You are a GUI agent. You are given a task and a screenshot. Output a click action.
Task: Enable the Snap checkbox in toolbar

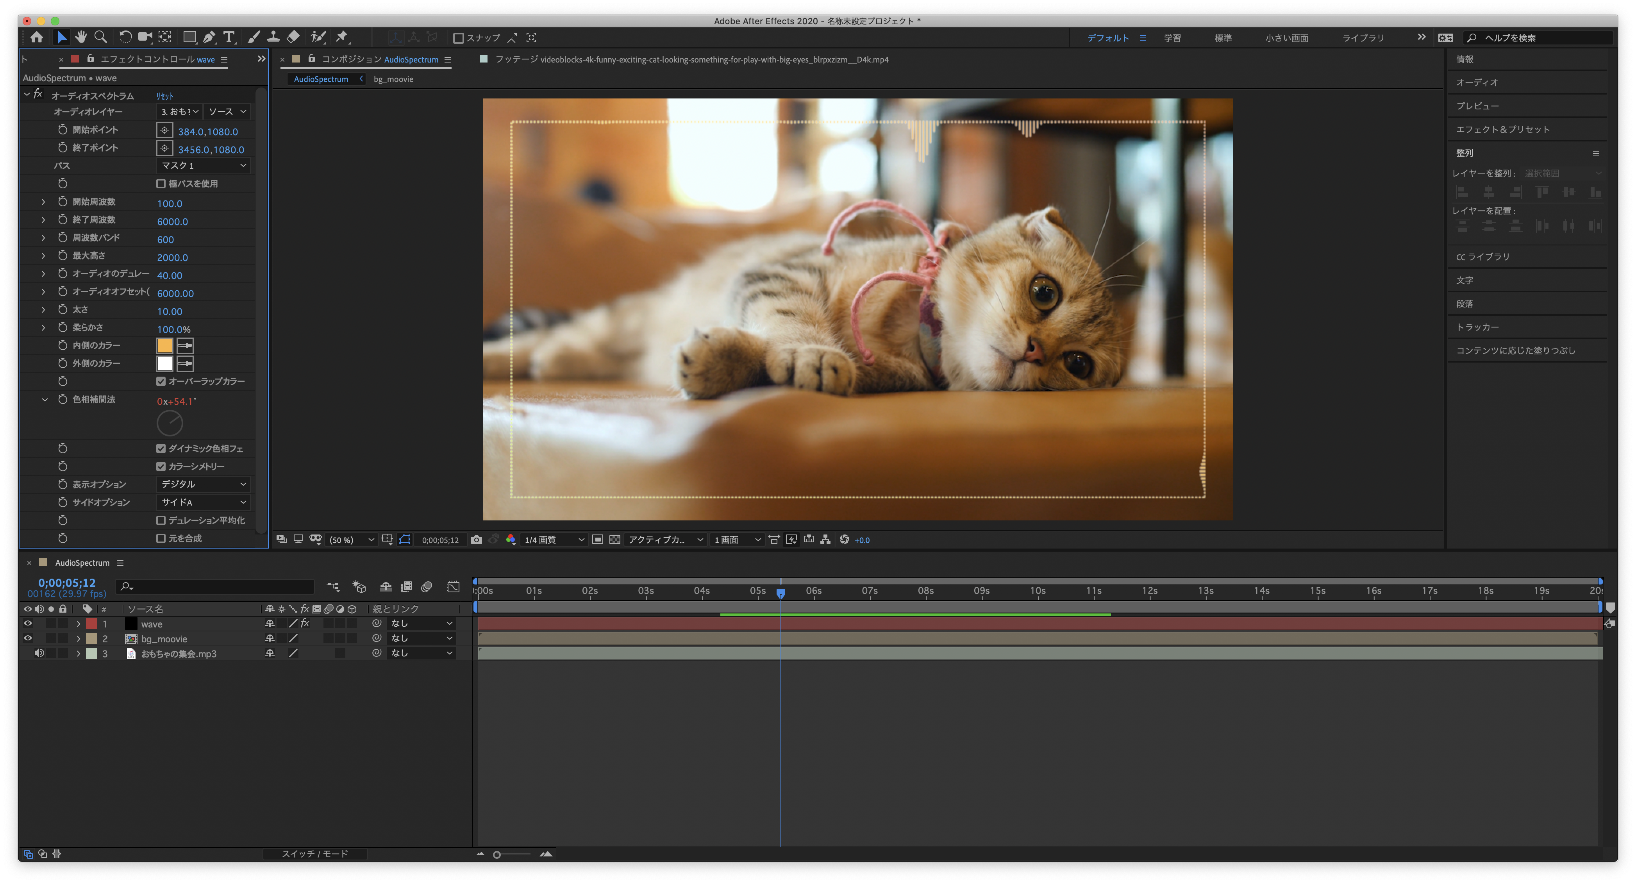(458, 38)
